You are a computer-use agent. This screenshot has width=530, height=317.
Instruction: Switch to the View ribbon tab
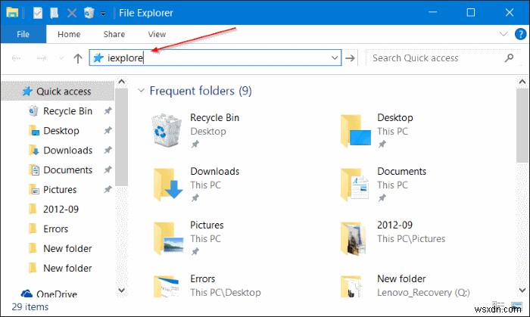coord(157,34)
